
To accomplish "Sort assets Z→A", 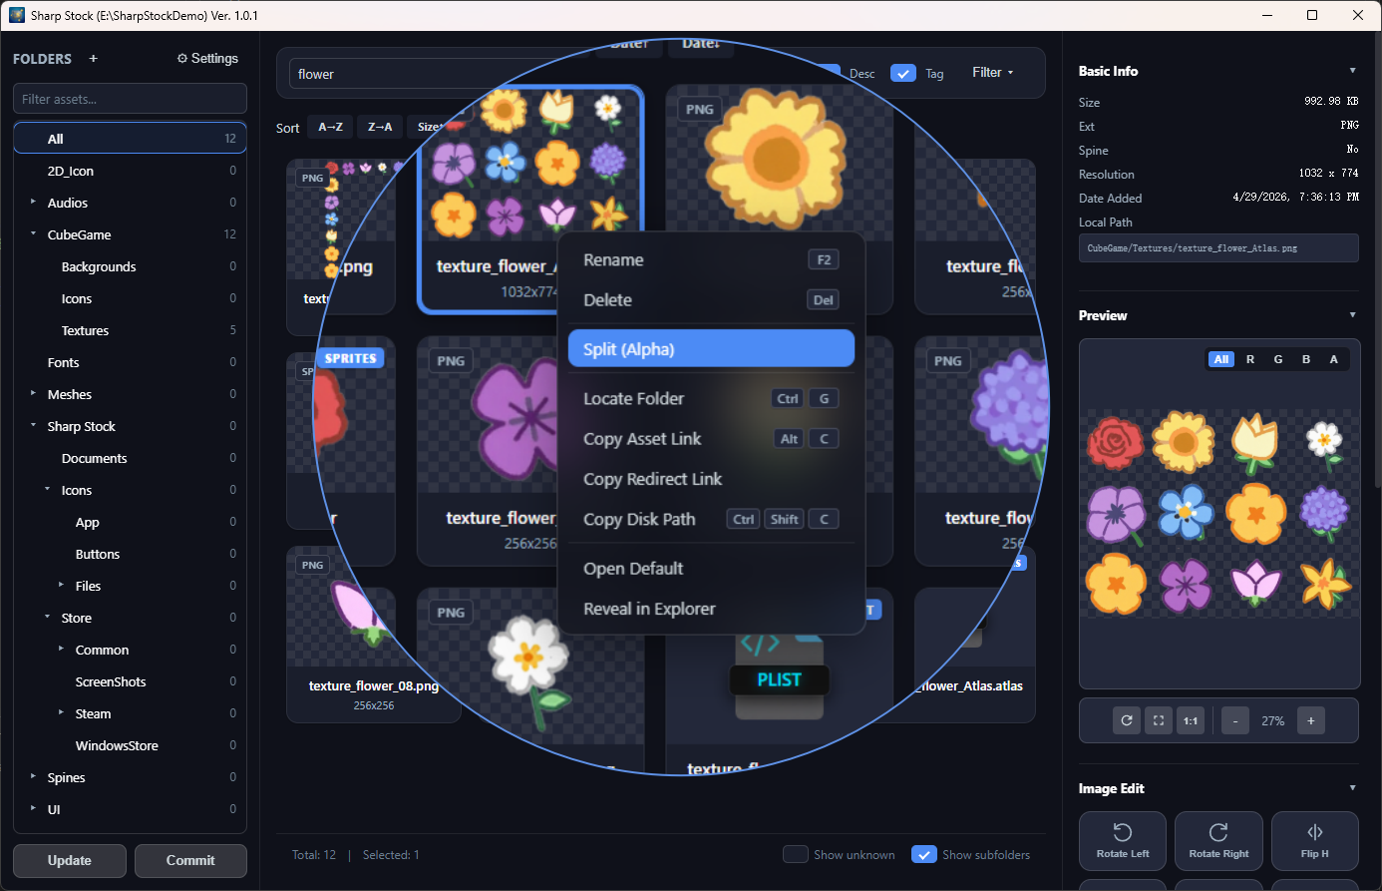I will [380, 127].
